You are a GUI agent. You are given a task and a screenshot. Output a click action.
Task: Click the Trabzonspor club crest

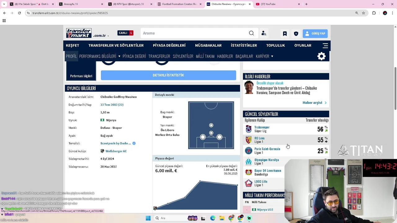[x=248, y=129]
